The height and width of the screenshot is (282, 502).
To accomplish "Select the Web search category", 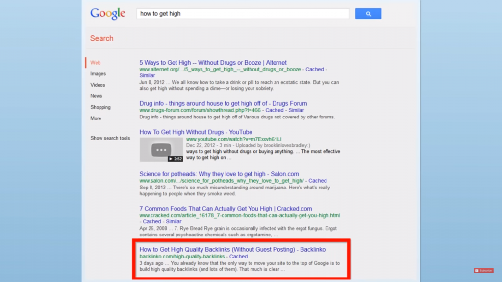I will coord(96,63).
